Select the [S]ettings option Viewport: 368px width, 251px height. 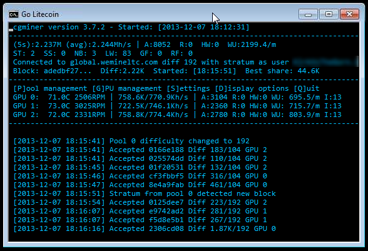[x=188, y=88]
